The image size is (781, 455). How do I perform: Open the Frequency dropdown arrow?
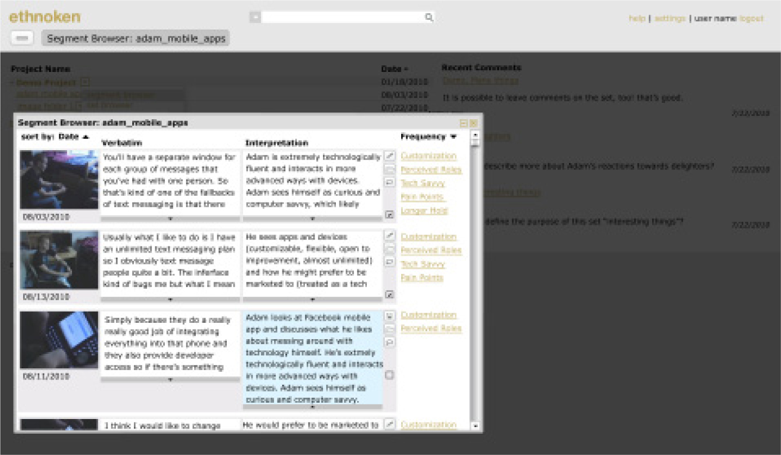453,137
